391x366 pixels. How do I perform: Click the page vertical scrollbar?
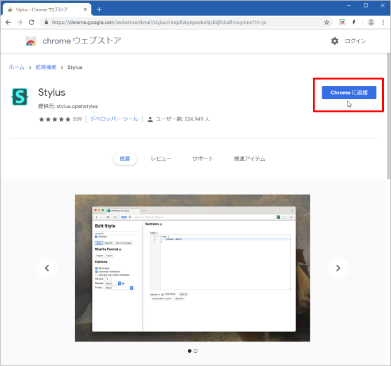[388, 116]
